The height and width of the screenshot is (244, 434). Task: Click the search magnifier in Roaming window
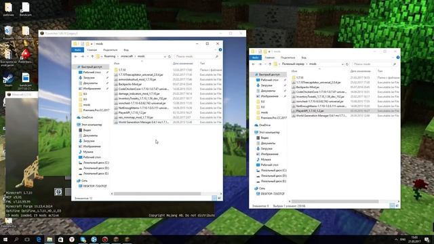point(217,56)
